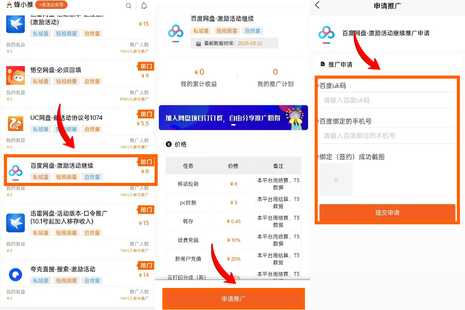Tap the 8341/人参与推广 count
This screenshot has height=310, width=465.
tap(134, 99)
